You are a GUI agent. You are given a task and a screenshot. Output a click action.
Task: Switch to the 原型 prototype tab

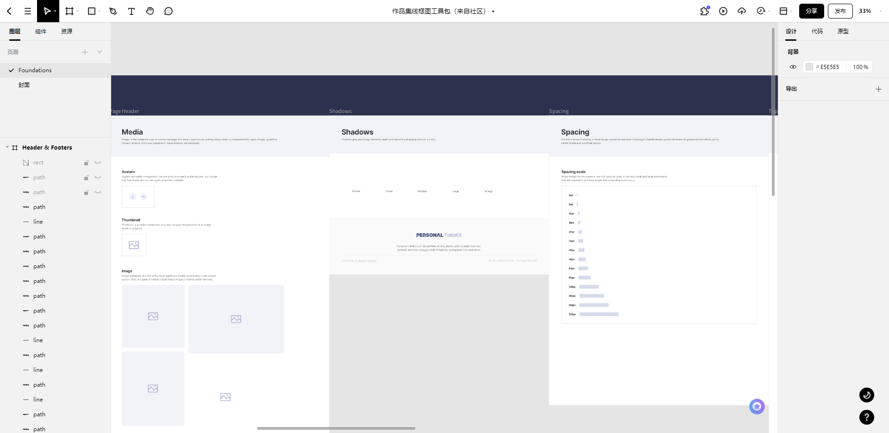click(843, 31)
